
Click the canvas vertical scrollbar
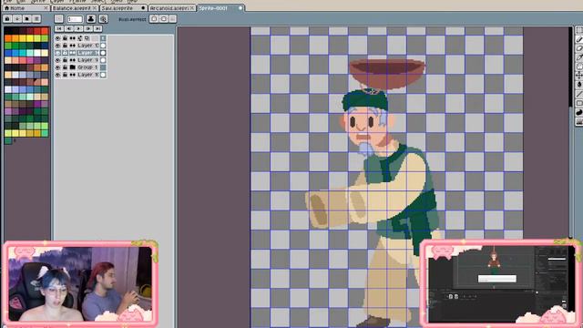coord(571,132)
